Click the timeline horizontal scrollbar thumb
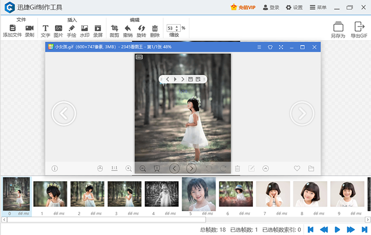The height and width of the screenshot is (235, 371). coord(106,220)
